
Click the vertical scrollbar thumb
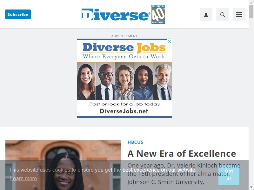(251, 11)
